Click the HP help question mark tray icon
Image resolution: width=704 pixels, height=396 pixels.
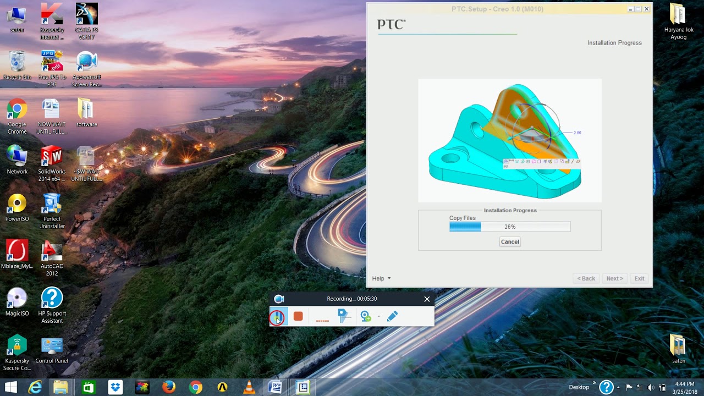pyautogui.click(x=606, y=387)
